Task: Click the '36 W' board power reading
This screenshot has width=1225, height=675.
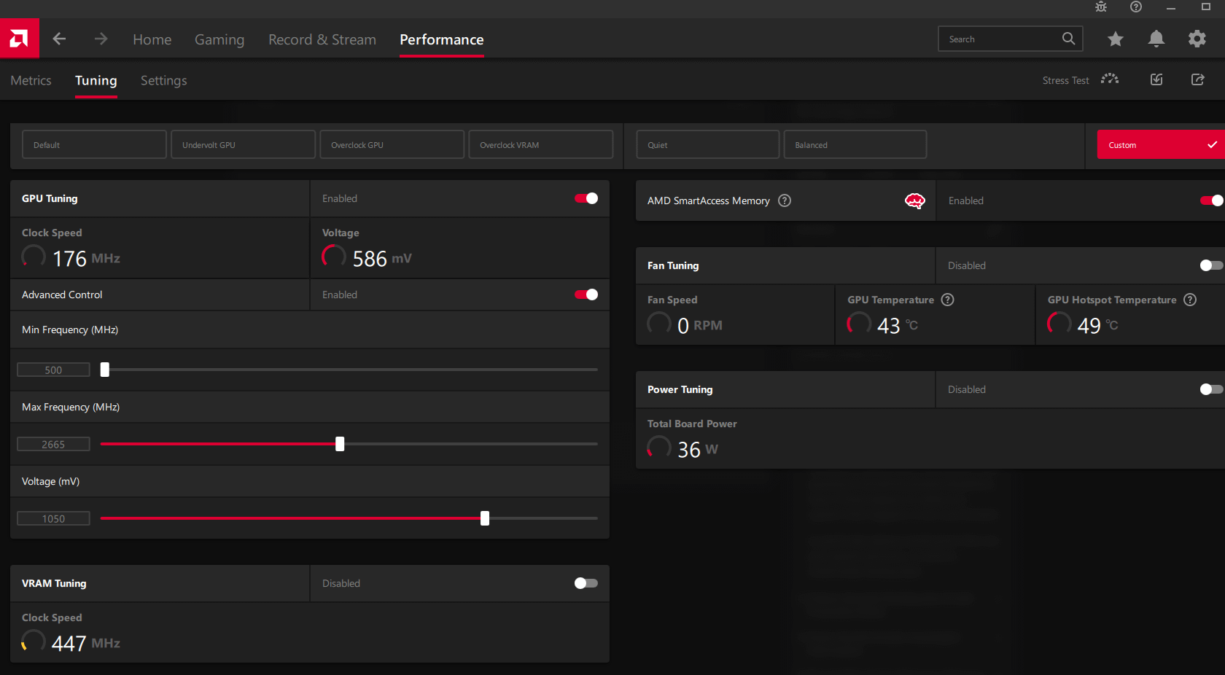Action: coord(698,449)
